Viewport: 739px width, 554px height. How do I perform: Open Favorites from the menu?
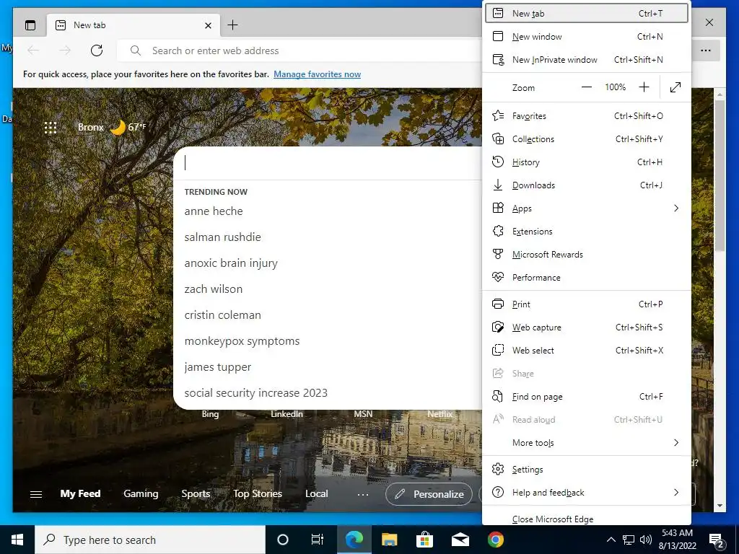coord(586,116)
